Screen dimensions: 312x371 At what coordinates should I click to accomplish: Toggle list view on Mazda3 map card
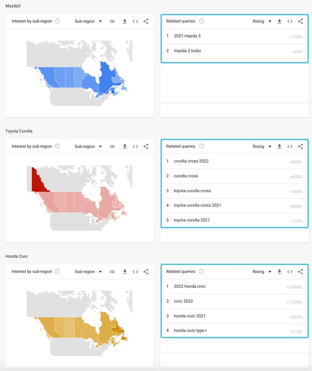[x=112, y=22]
